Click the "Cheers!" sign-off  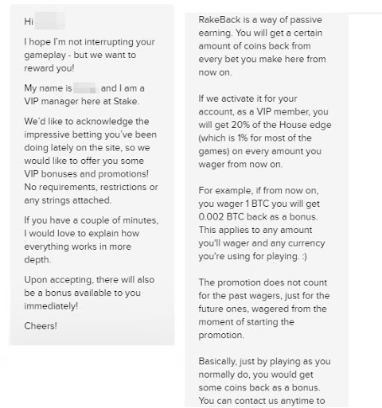coord(41,326)
